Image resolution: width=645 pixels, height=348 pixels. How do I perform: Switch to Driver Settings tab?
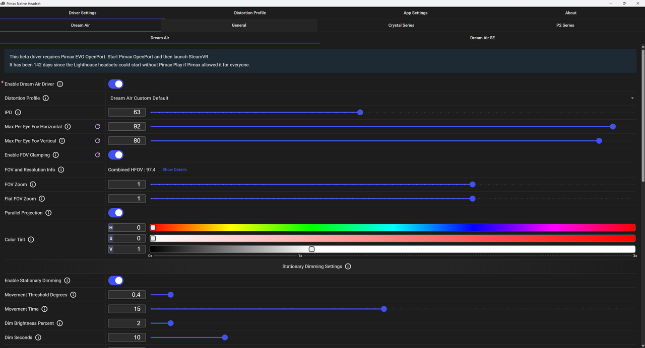[x=83, y=13]
